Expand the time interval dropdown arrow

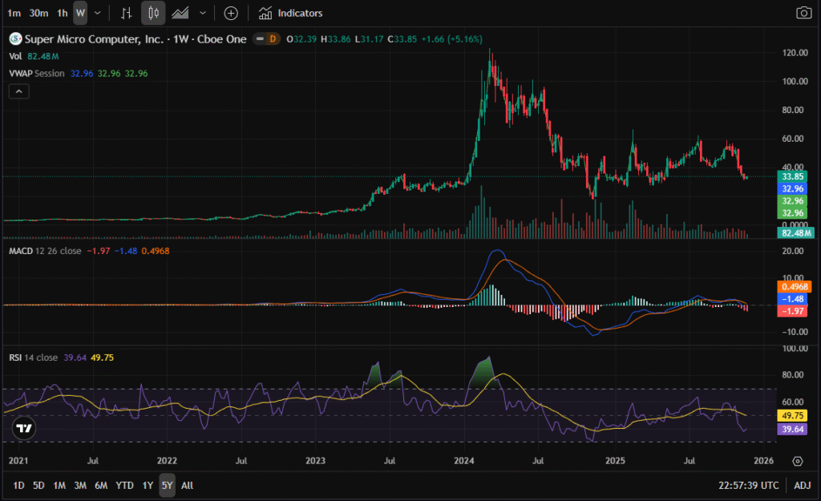point(98,13)
